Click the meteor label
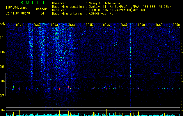The image size is (183, 116). click(x=41, y=9)
